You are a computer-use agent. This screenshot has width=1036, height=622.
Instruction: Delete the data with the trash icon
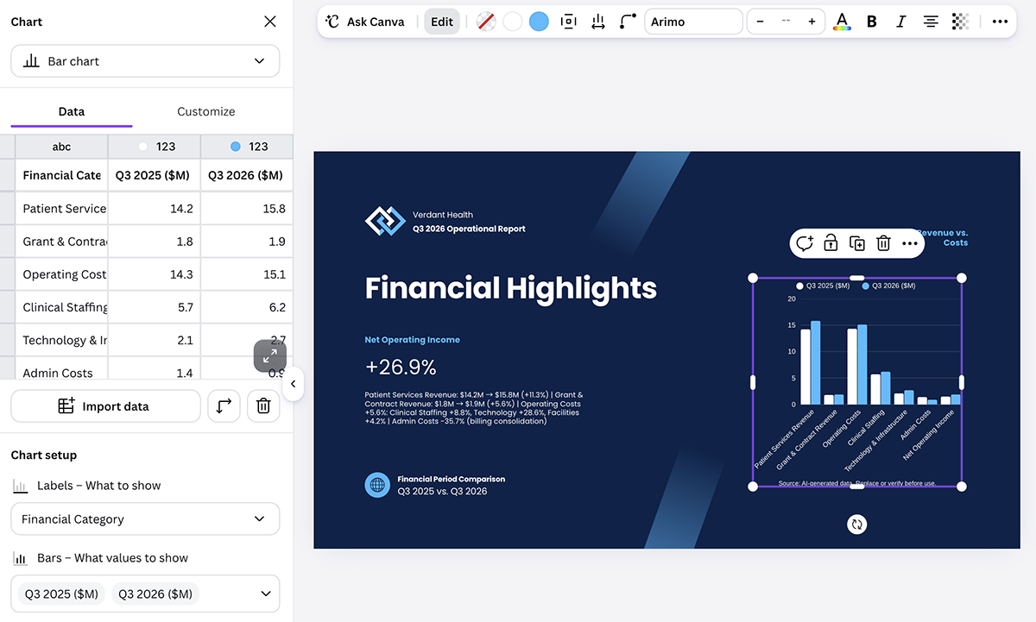[263, 406]
